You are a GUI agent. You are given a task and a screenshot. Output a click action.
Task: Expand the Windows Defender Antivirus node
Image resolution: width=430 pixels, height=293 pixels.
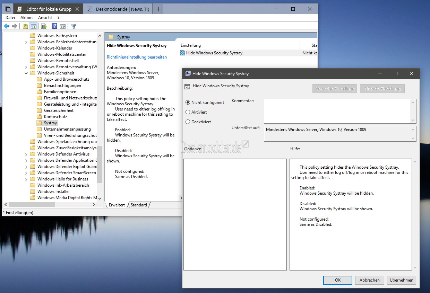tap(26, 154)
